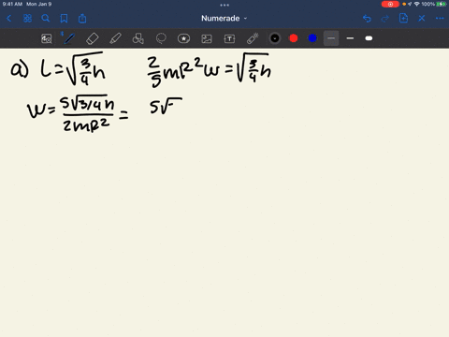
Task: Bookmark the current page
Action: click(64, 19)
